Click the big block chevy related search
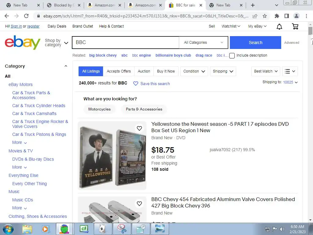313x235 pixels. pyautogui.click(x=103, y=55)
